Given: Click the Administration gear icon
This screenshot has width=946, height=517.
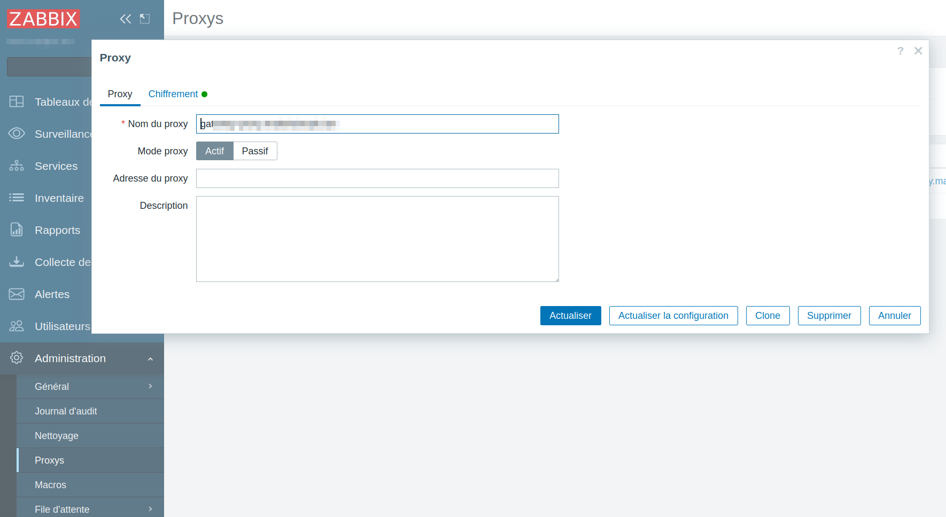Looking at the screenshot, I should [x=17, y=358].
